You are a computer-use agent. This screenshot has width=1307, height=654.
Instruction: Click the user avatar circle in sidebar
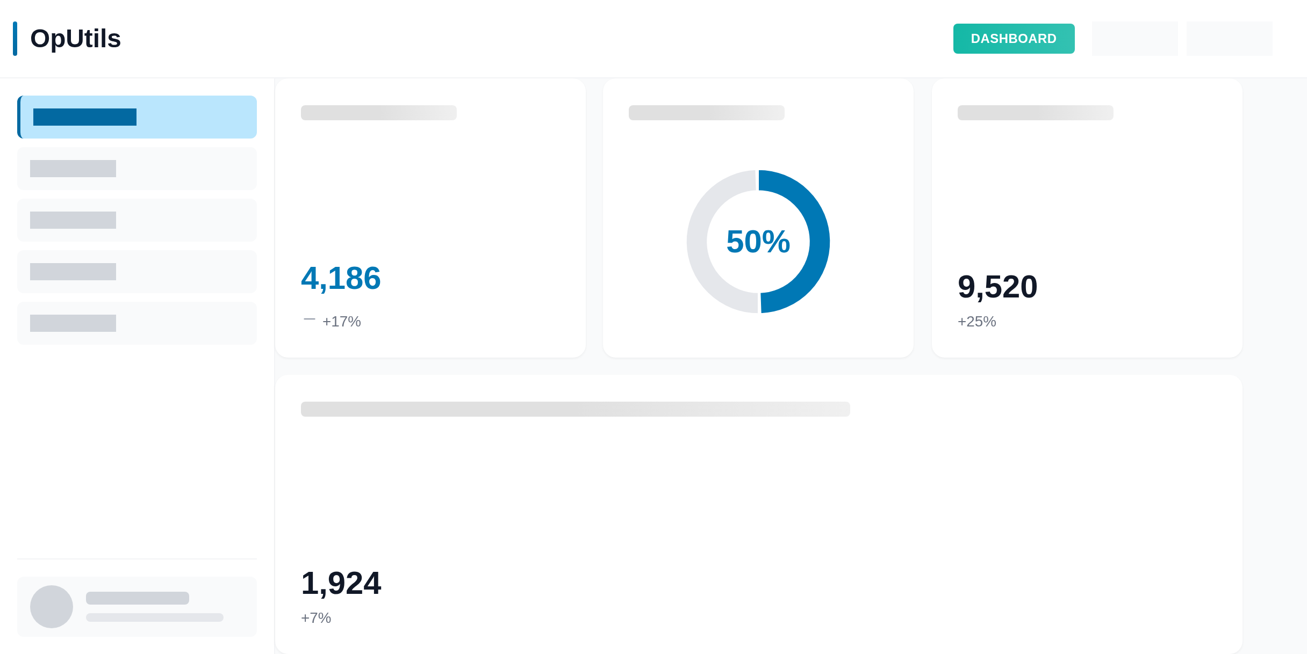click(52, 607)
